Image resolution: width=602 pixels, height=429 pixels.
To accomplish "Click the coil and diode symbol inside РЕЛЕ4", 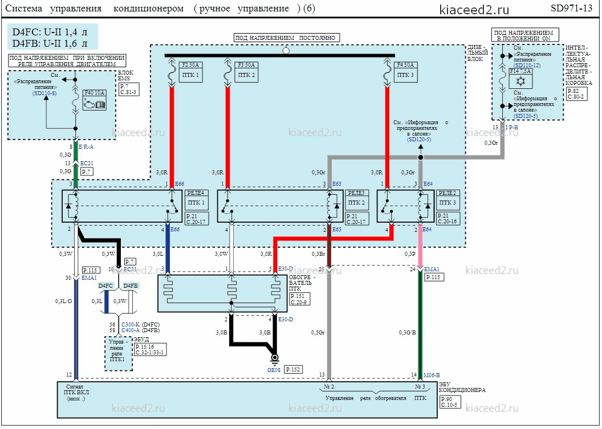I will pos(74,206).
